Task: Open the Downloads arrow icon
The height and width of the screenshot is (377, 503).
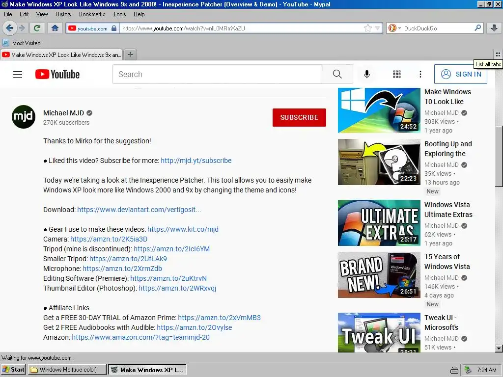Action: pyautogui.click(x=494, y=28)
